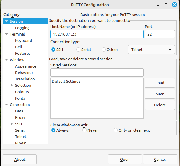The image size is (180, 166).
Task: Select Default Settings in the sessions list
Action: (x=66, y=82)
